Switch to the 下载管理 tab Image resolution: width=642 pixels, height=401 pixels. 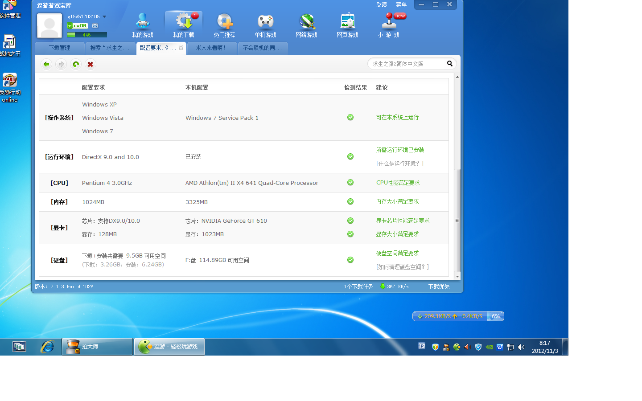(x=59, y=48)
